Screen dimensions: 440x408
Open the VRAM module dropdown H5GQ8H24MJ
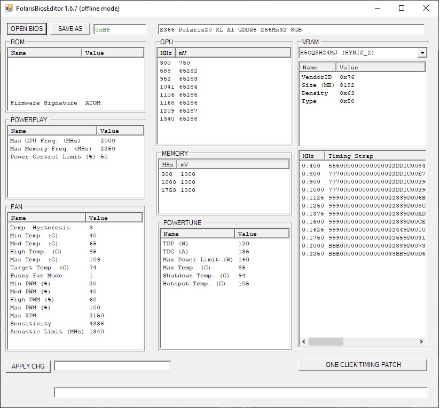coord(422,53)
